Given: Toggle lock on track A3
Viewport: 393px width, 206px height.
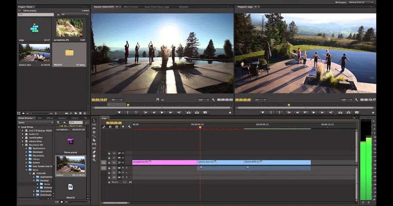Looking at the screenshot, I should (109, 177).
